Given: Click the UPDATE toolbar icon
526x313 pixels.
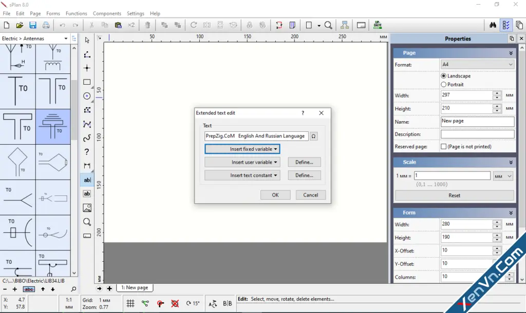Looking at the screenshot, I should point(378,25).
